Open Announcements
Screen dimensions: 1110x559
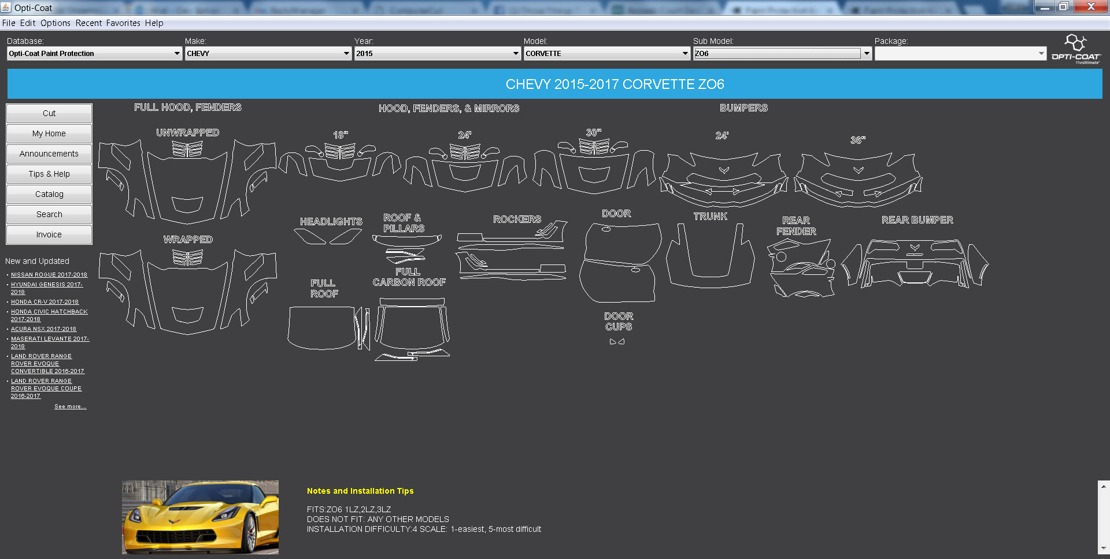49,154
